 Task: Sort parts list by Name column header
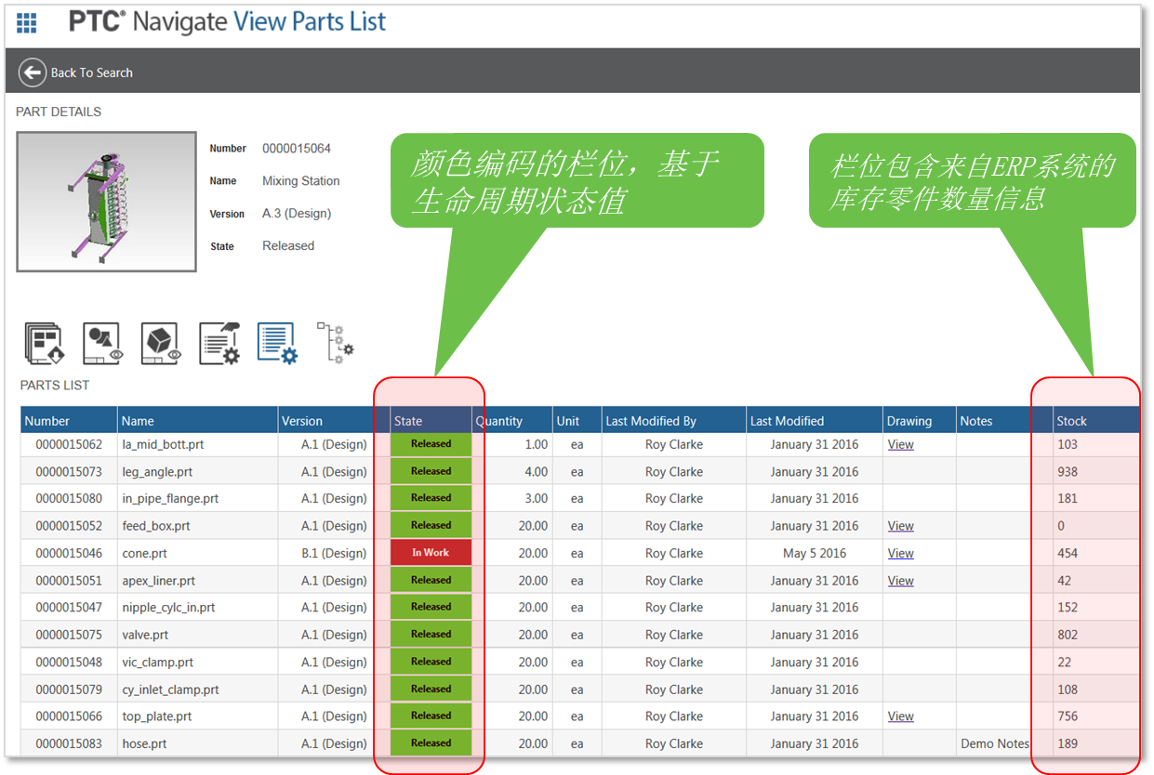(198, 421)
